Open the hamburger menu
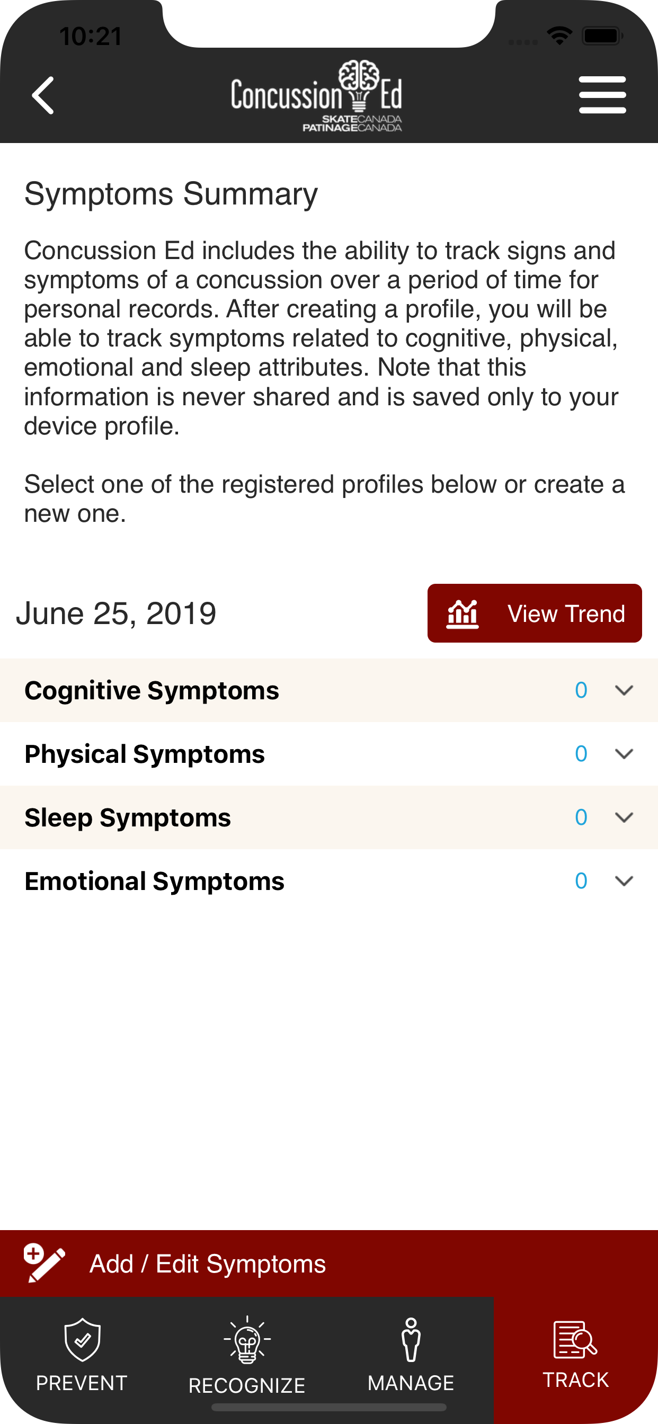 602,95
